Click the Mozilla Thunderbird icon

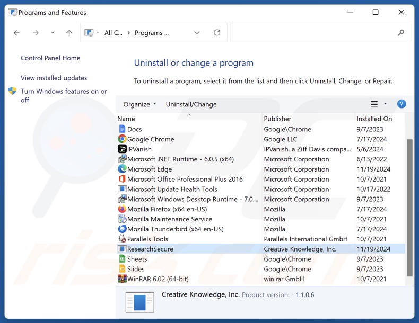122,229
